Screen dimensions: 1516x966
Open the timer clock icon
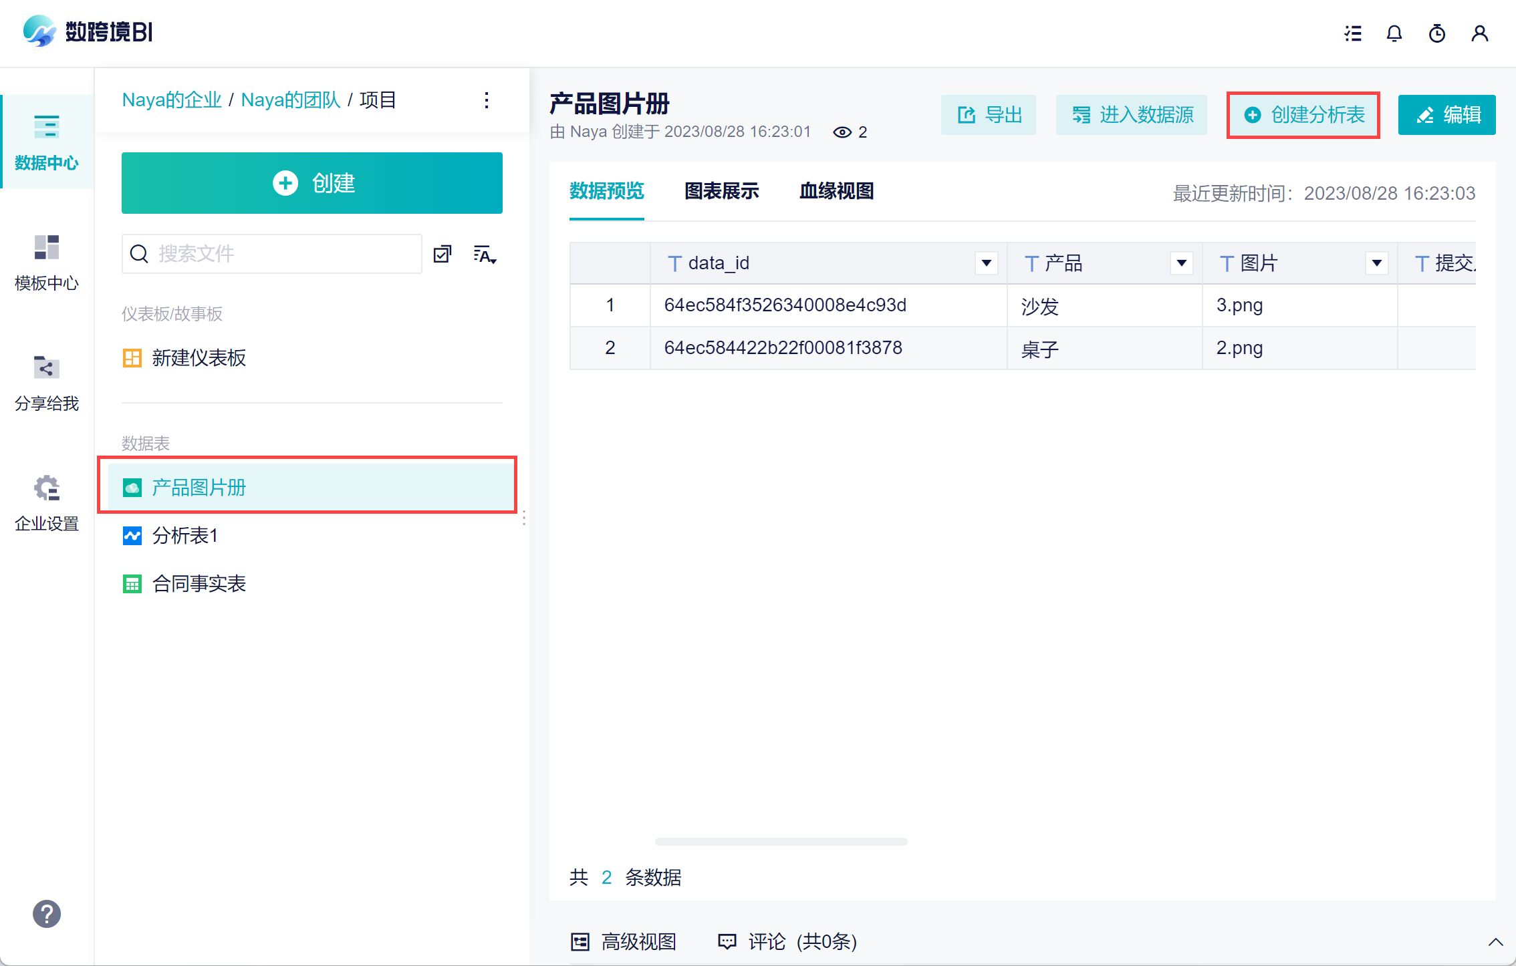point(1437,33)
